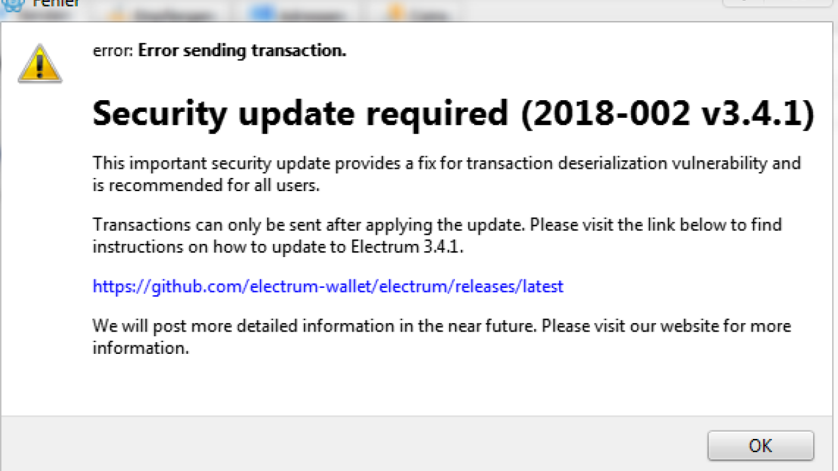Click the deserialization vulnerability paragraph
The image size is (838, 471).
click(446, 174)
